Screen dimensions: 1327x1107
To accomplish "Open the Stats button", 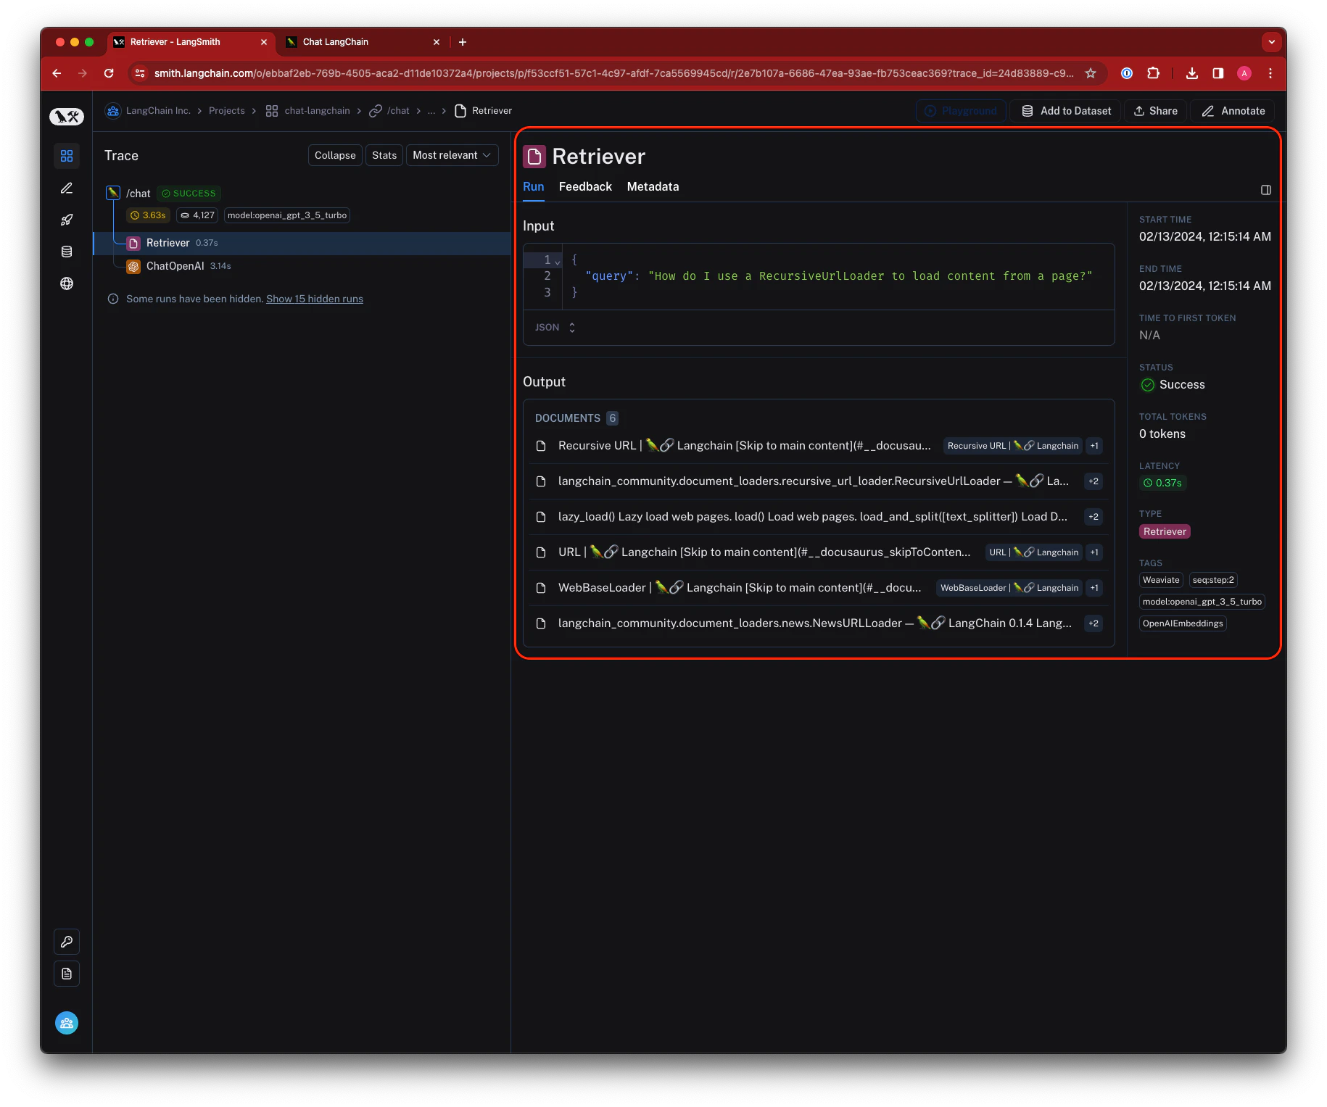I will 384,155.
